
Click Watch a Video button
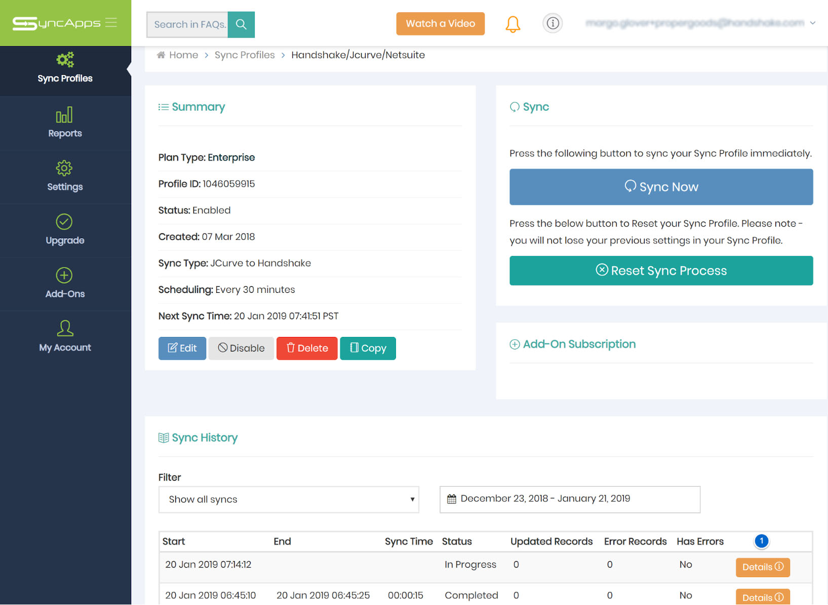(x=440, y=24)
